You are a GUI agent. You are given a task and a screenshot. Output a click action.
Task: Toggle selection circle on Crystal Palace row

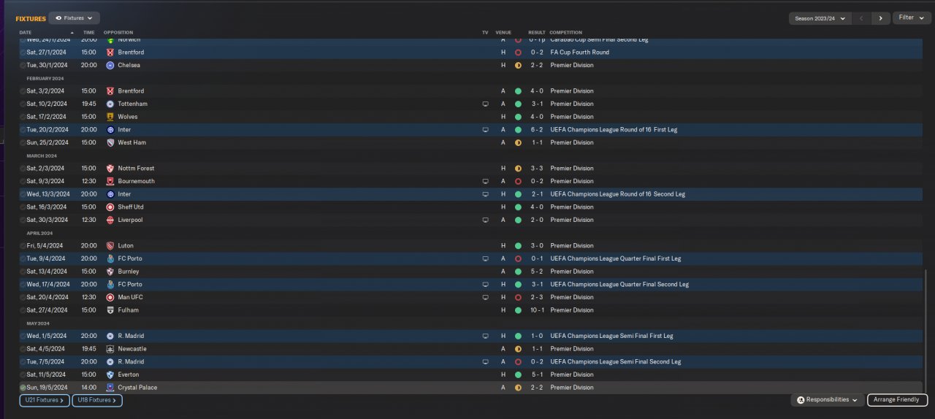point(23,388)
